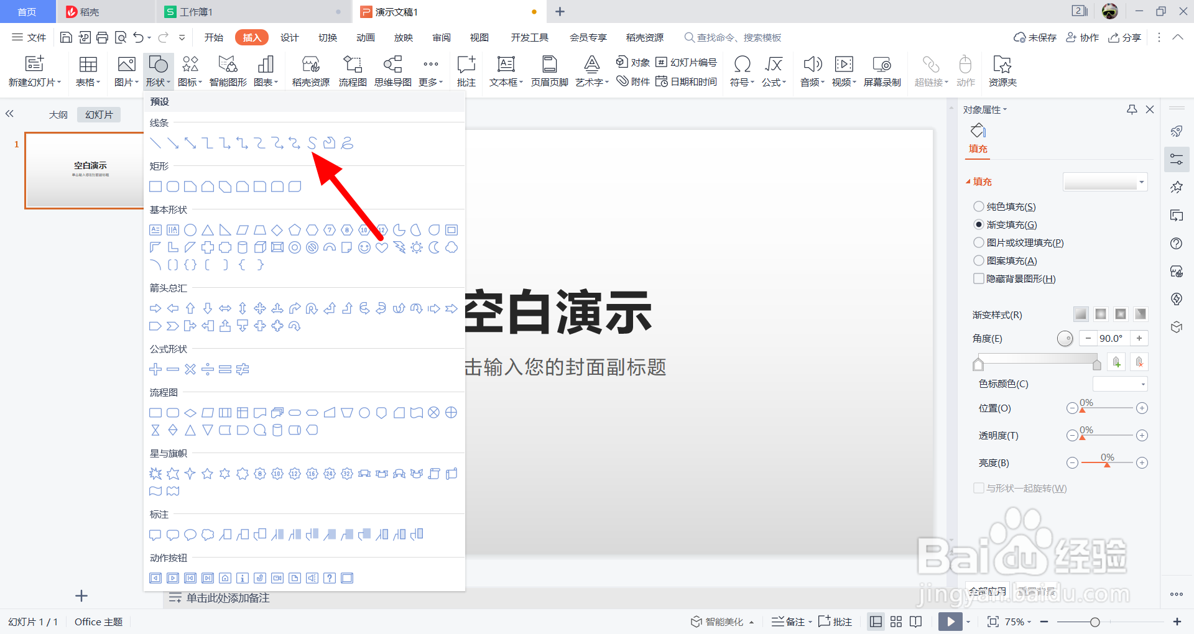Select picture or texture fill option
Screen dimensions: 1194x634
click(x=1019, y=242)
